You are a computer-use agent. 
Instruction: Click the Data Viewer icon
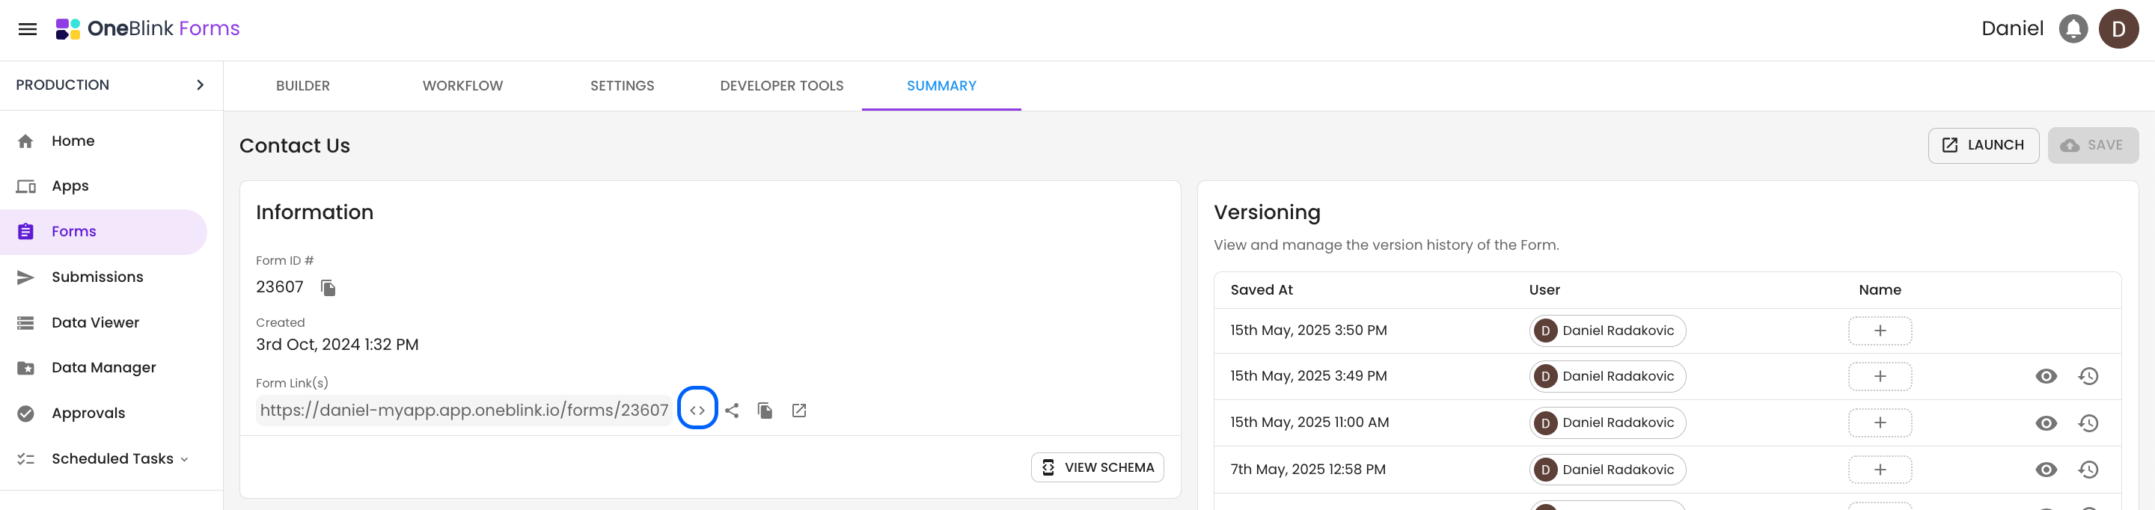click(x=26, y=323)
